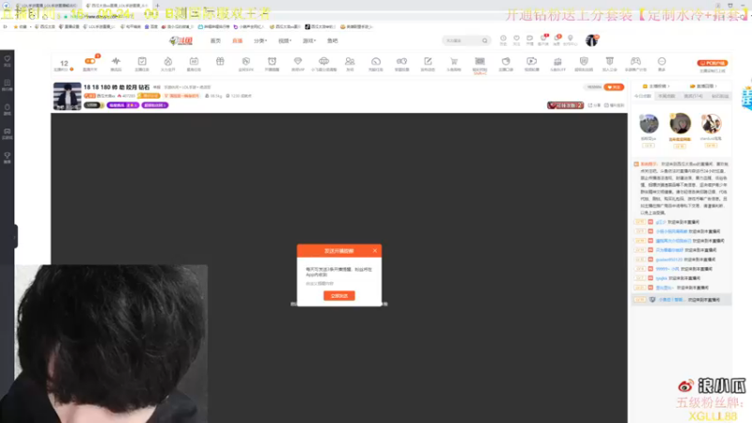Image resolution: width=752 pixels, height=423 pixels.
Task: Open the stardust rank avatar
Action: point(711,124)
